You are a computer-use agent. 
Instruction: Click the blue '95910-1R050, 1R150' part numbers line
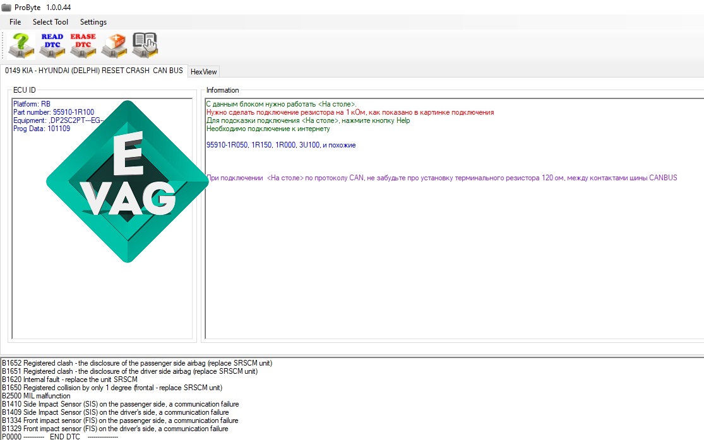[281, 145]
